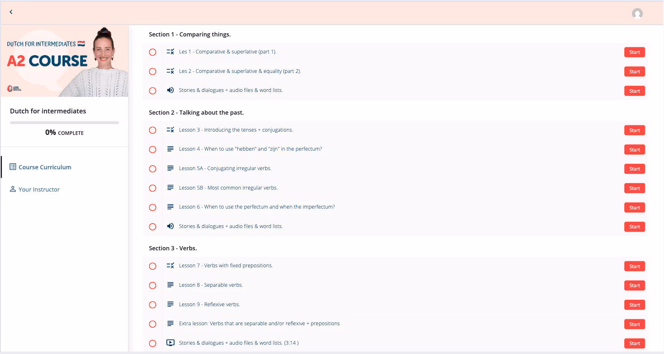This screenshot has height=354, width=664.
Task: Click the audio icon in Section 2 stories
Action: click(x=170, y=226)
